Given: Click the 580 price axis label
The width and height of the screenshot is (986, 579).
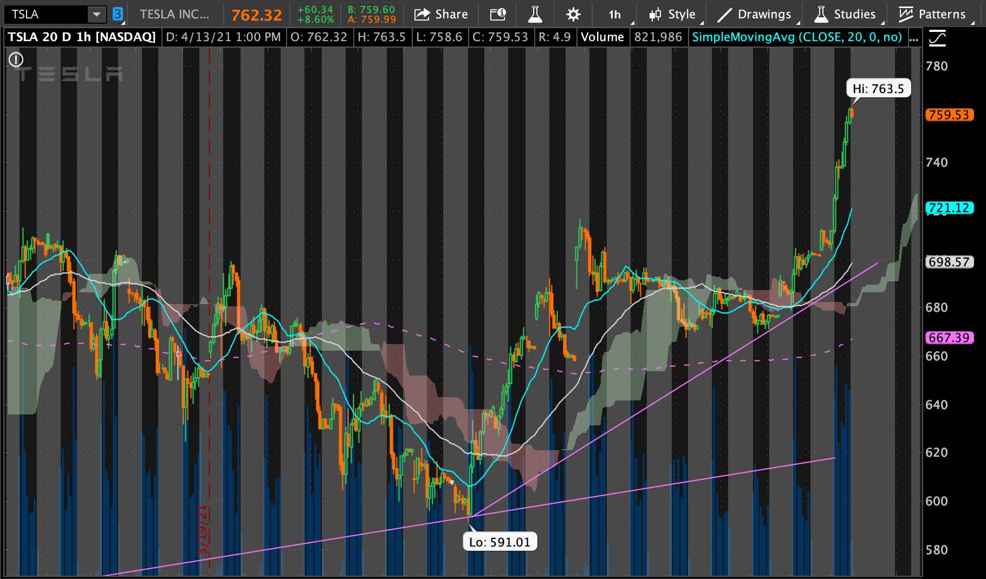Looking at the screenshot, I should [937, 550].
